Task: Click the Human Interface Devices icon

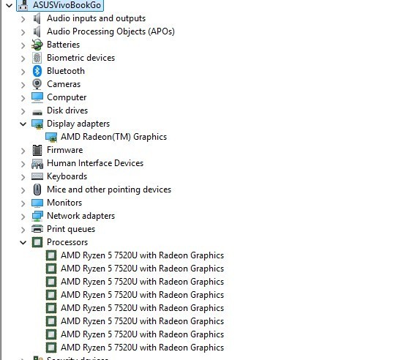Action: click(37, 163)
